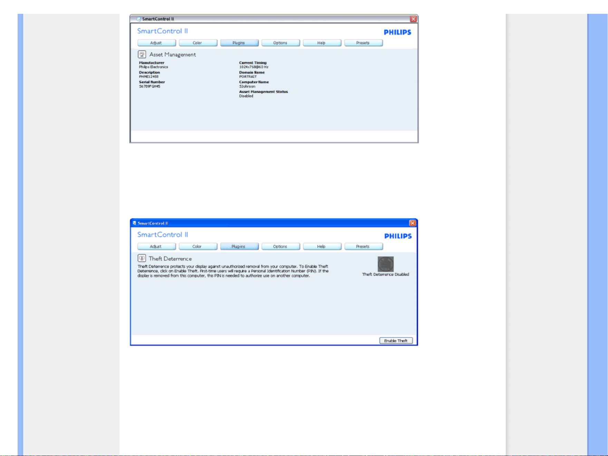The image size is (608, 456).
Task: Select the description value PHME12458
Action: [x=149, y=77]
